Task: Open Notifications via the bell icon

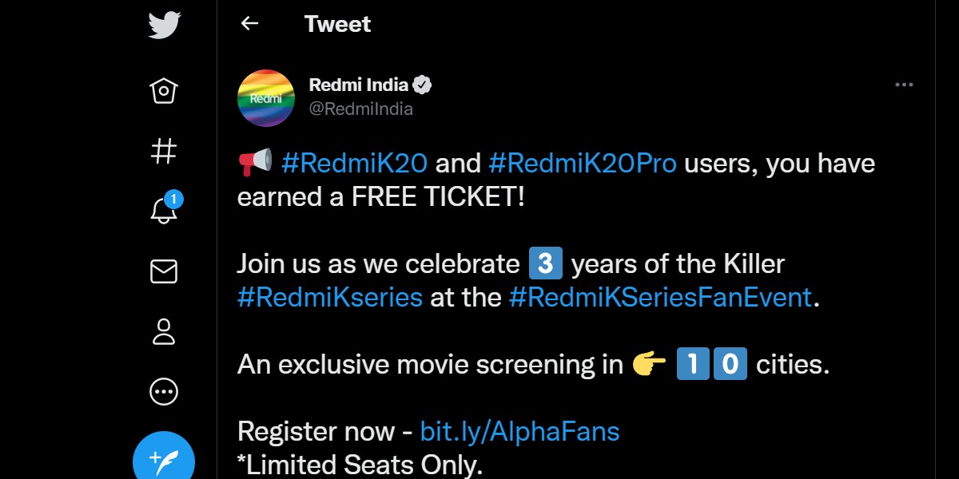Action: tap(163, 211)
